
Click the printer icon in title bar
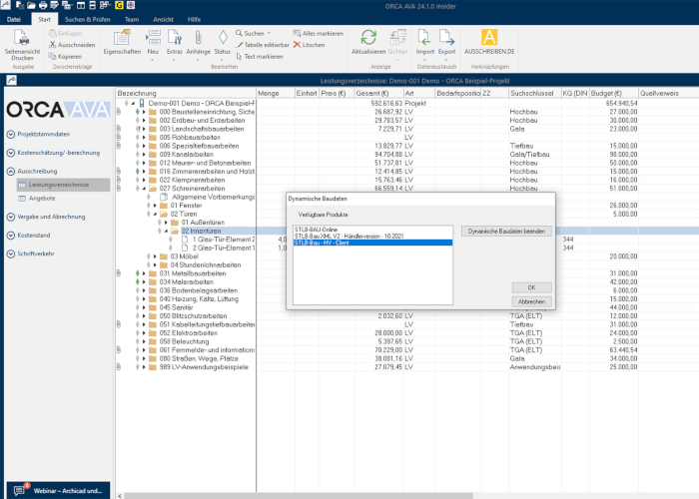43,5
